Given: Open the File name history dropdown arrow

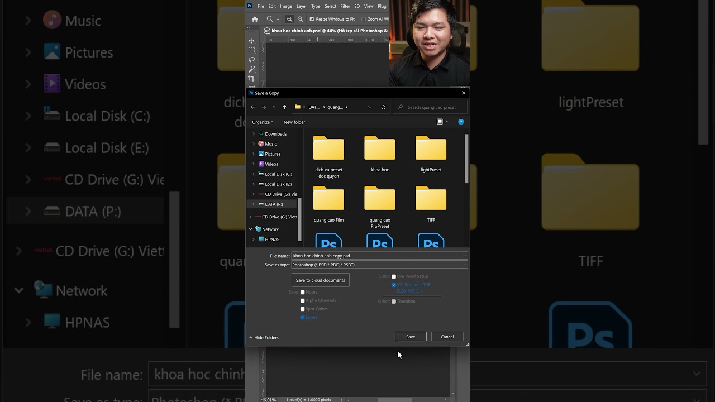Looking at the screenshot, I should click(x=464, y=256).
